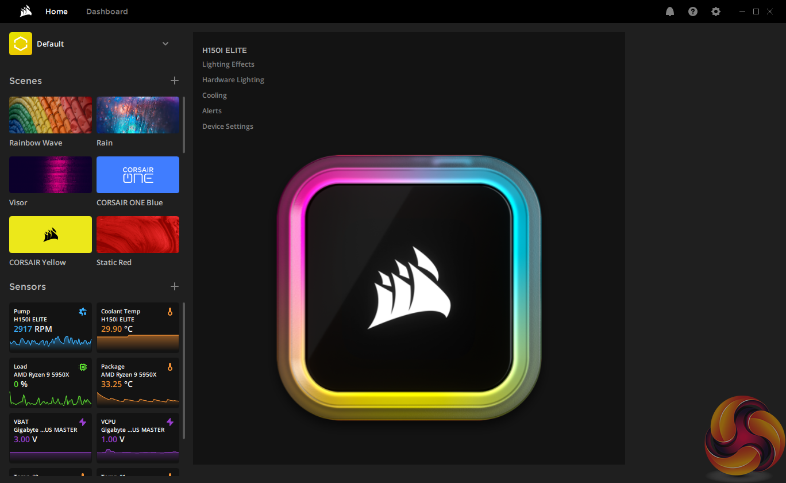Click the Sensors section heading

(x=28, y=287)
